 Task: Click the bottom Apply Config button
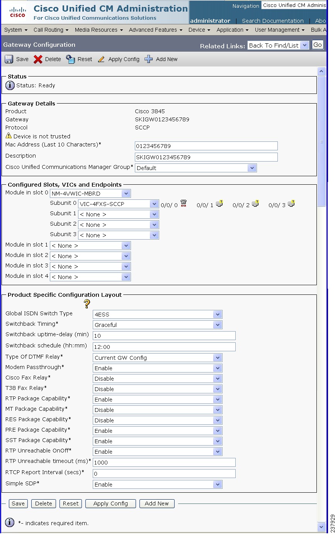point(111,504)
